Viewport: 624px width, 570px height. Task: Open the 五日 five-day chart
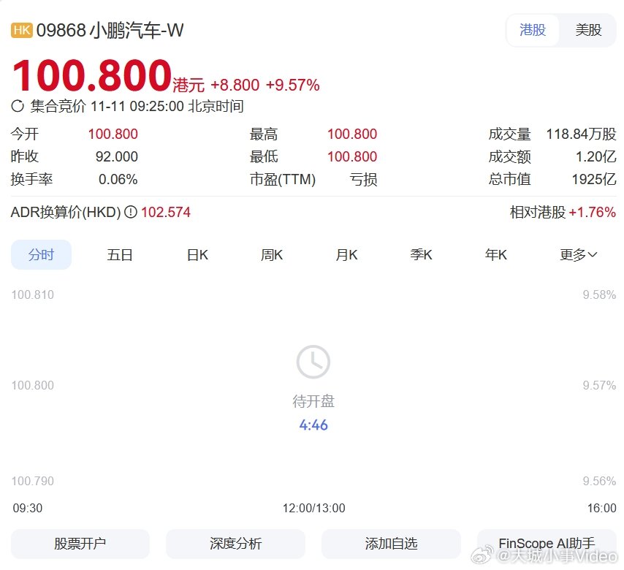119,254
